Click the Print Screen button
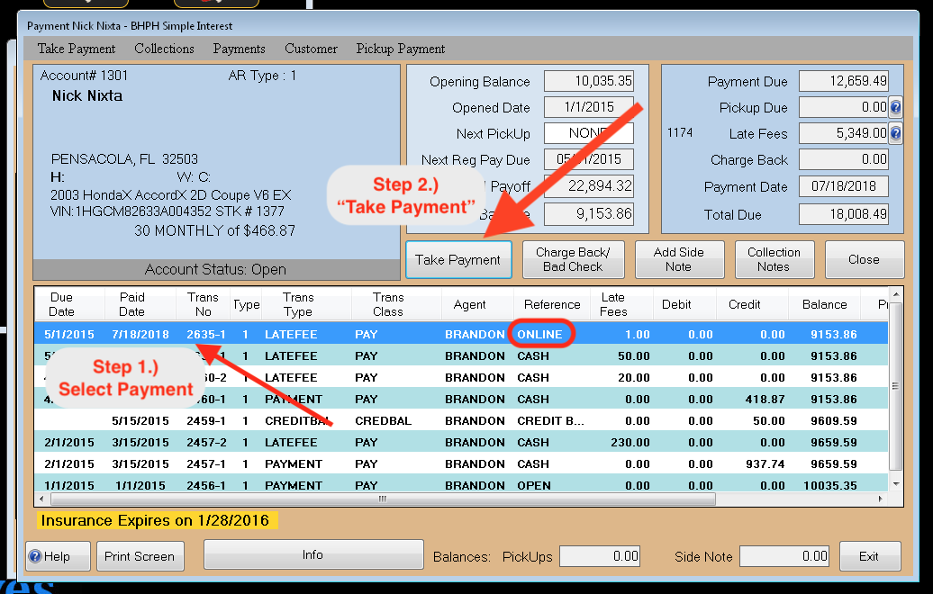933x594 pixels. 140,556
